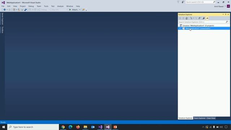Click the Save All toolbar icon
This screenshot has width=231, height=130.
[26, 10]
